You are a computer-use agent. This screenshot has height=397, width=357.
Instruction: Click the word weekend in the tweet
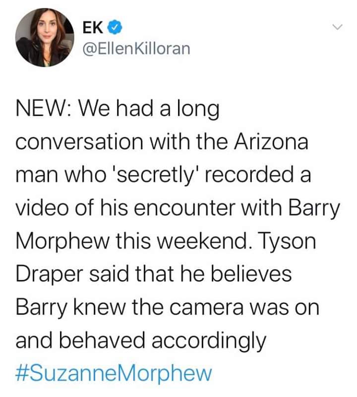[x=198, y=241]
